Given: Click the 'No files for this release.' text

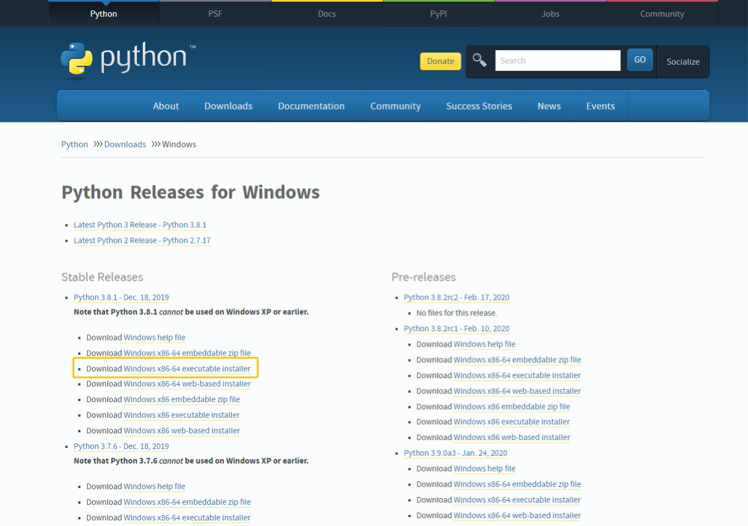Looking at the screenshot, I should tap(457, 313).
